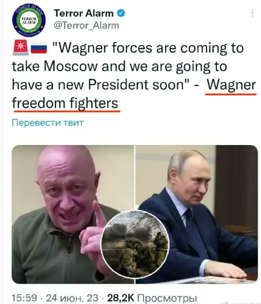Image resolution: width=261 pixels, height=304 pixels.
Task: Click the take Moscow text line
Action: 119,66
